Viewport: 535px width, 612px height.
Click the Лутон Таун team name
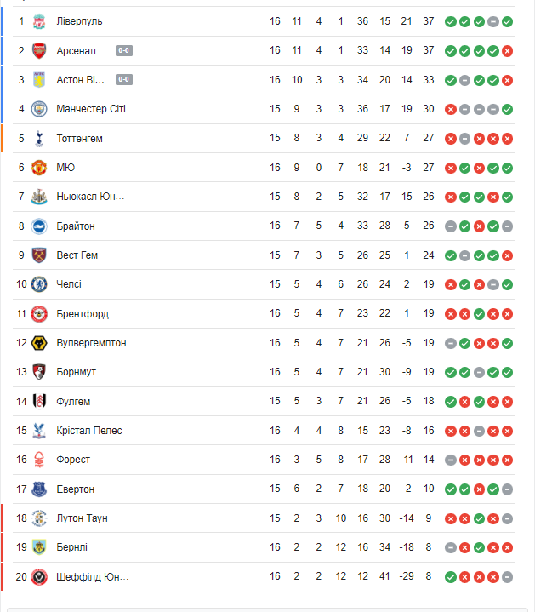tap(82, 518)
